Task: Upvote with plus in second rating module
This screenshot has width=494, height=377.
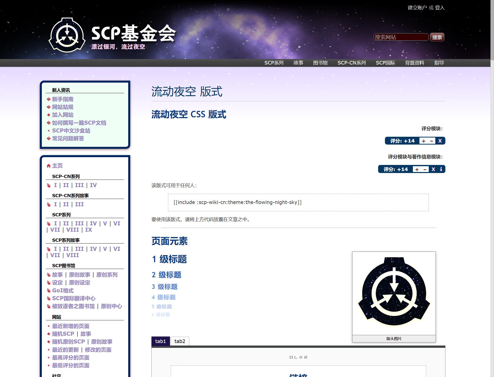Action: (417, 169)
